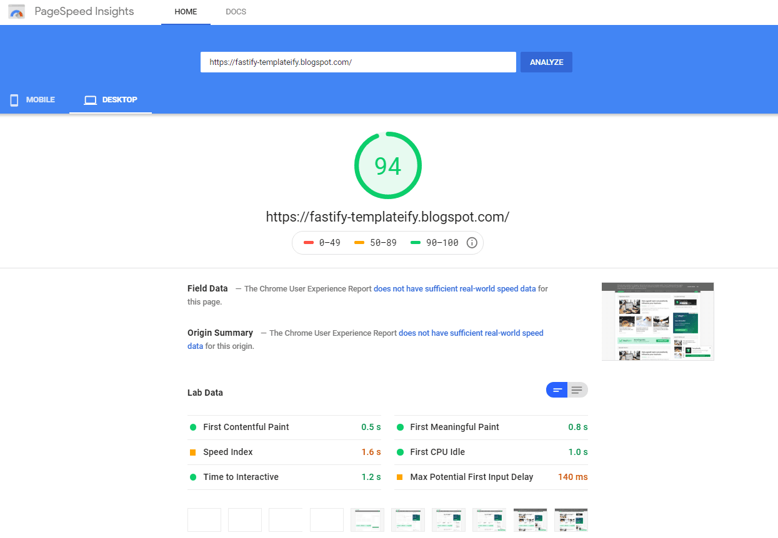Click the green dot beside First Contentful Paint
This screenshot has height=538, width=778.
(x=193, y=427)
